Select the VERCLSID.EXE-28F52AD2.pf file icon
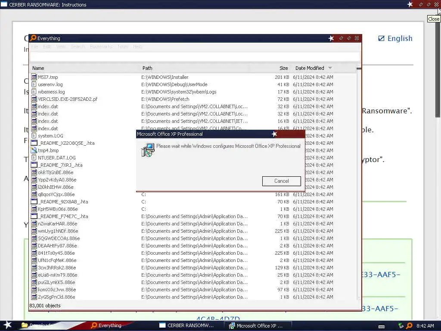Screen dimensions: 441x331 point(34,99)
